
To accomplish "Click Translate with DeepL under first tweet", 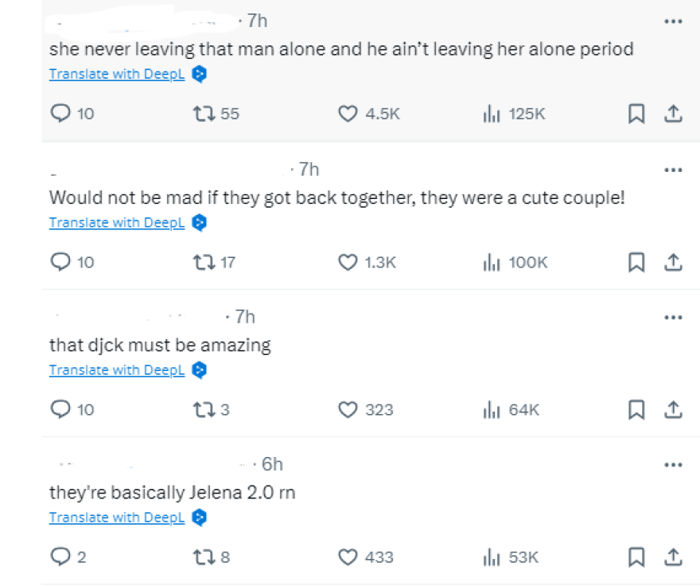I will 117,74.
